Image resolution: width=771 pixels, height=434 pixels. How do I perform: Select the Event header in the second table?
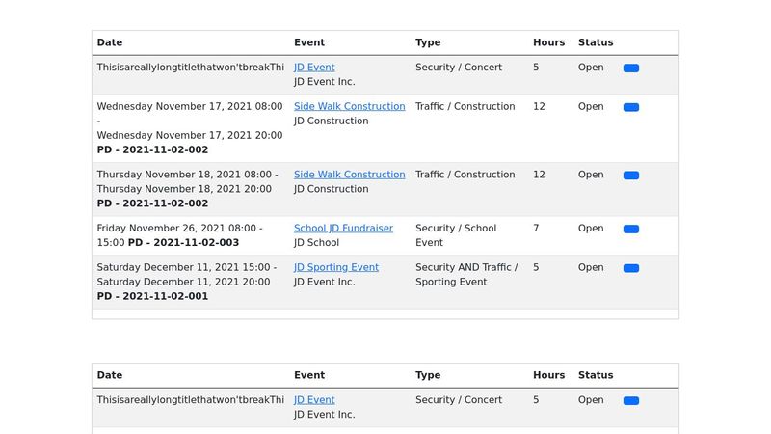coord(309,375)
